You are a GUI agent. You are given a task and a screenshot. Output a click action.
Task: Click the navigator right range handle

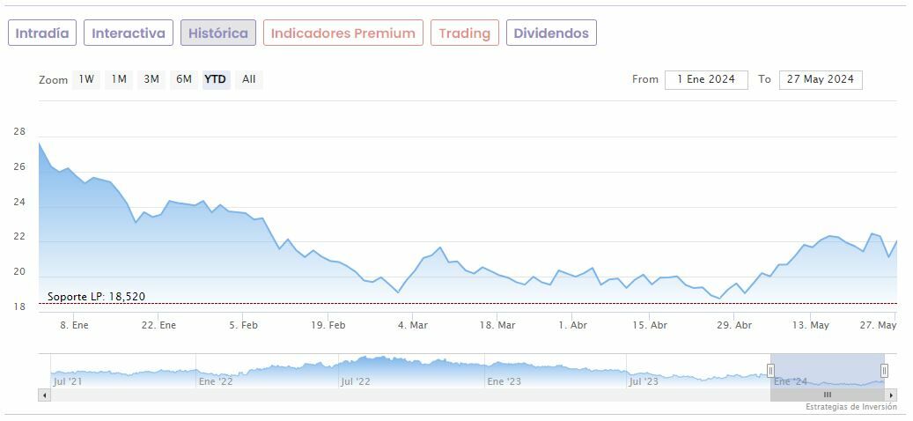pos(884,371)
